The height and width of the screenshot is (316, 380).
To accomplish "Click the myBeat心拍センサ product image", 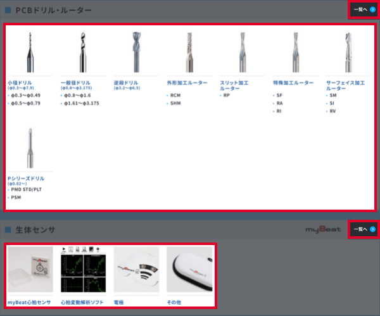I will click(30, 270).
